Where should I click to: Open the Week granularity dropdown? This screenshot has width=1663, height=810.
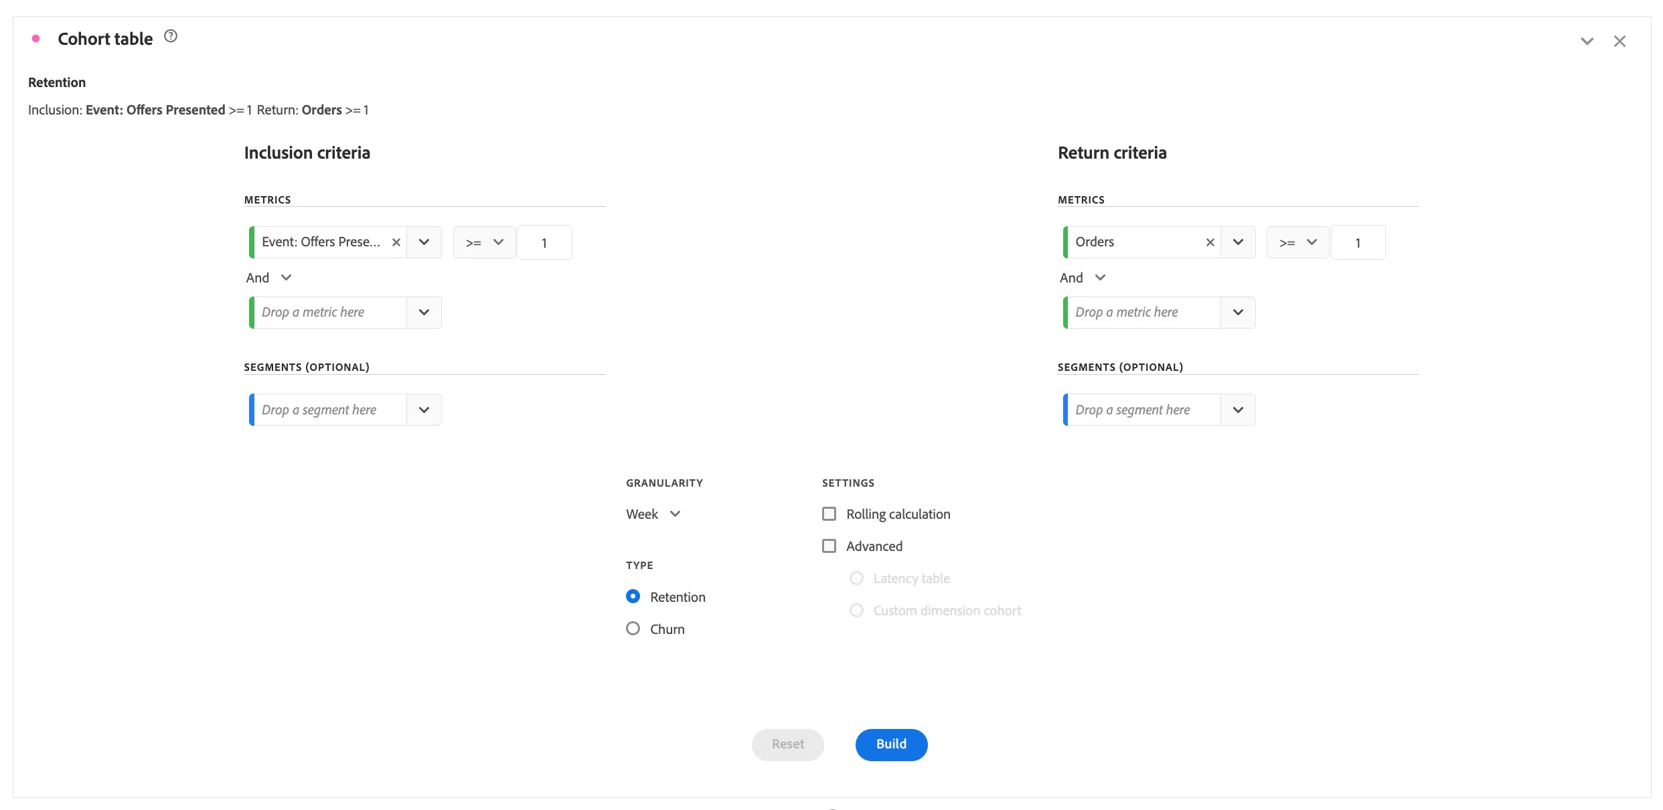pos(653,514)
